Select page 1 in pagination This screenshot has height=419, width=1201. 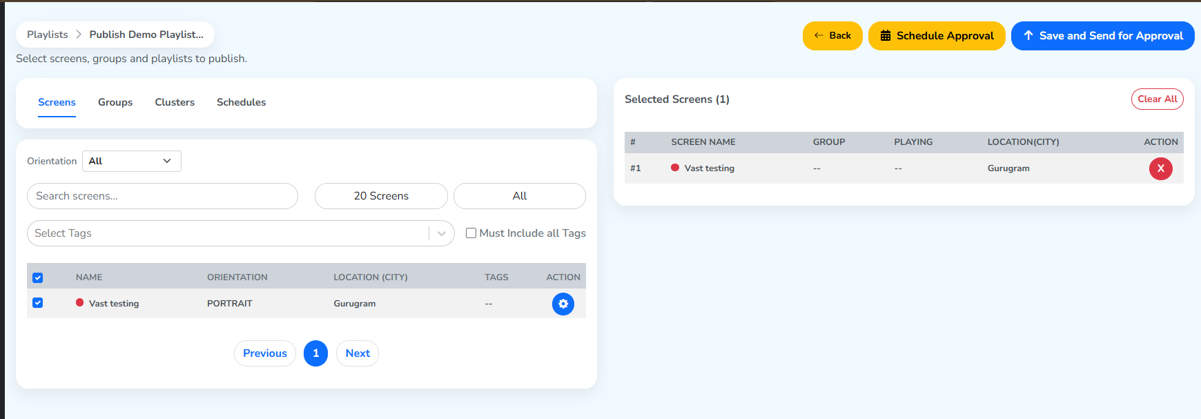(x=315, y=353)
